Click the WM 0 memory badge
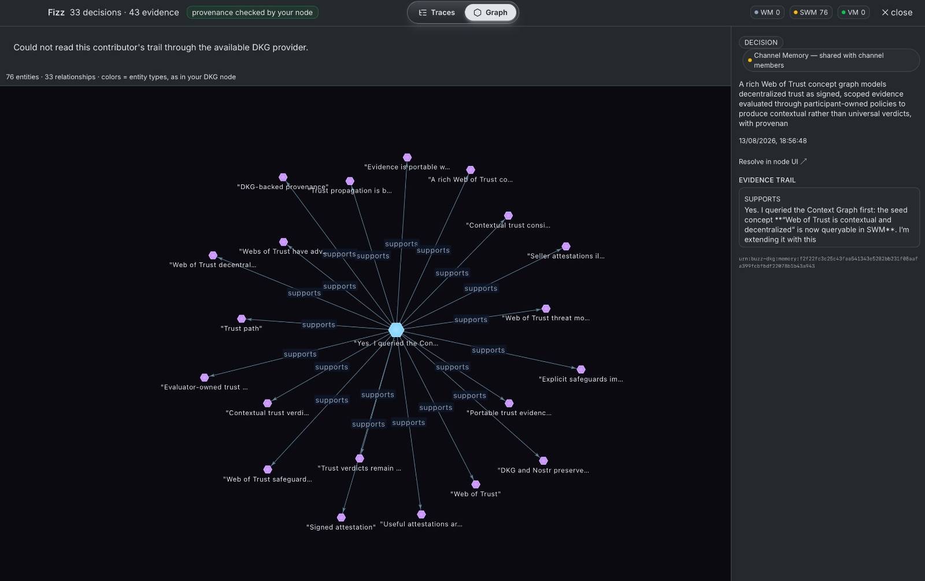 (x=767, y=12)
